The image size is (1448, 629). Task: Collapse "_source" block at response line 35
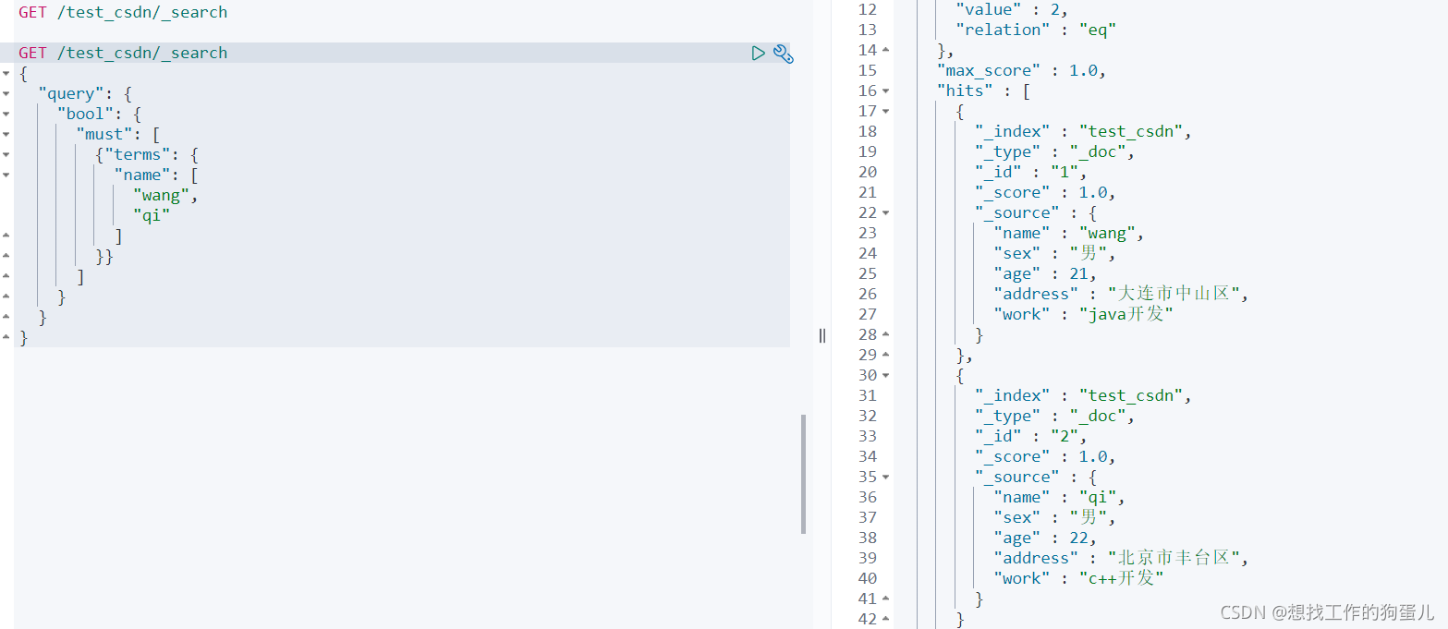click(886, 477)
